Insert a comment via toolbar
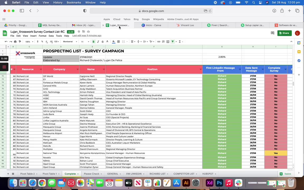Screen dimensions: 304x190 [x=163, y=42]
